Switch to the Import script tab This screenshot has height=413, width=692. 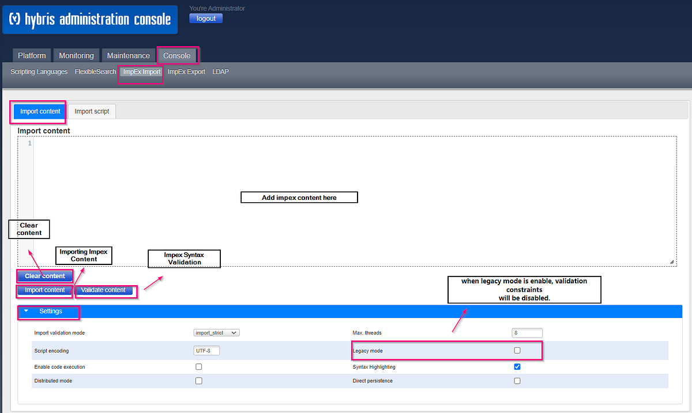(x=91, y=111)
